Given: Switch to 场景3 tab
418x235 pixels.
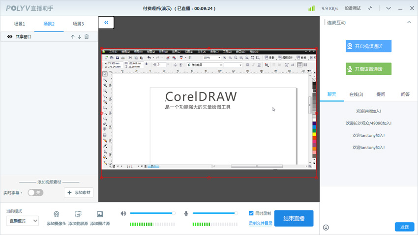Looking at the screenshot, I should coord(78,24).
